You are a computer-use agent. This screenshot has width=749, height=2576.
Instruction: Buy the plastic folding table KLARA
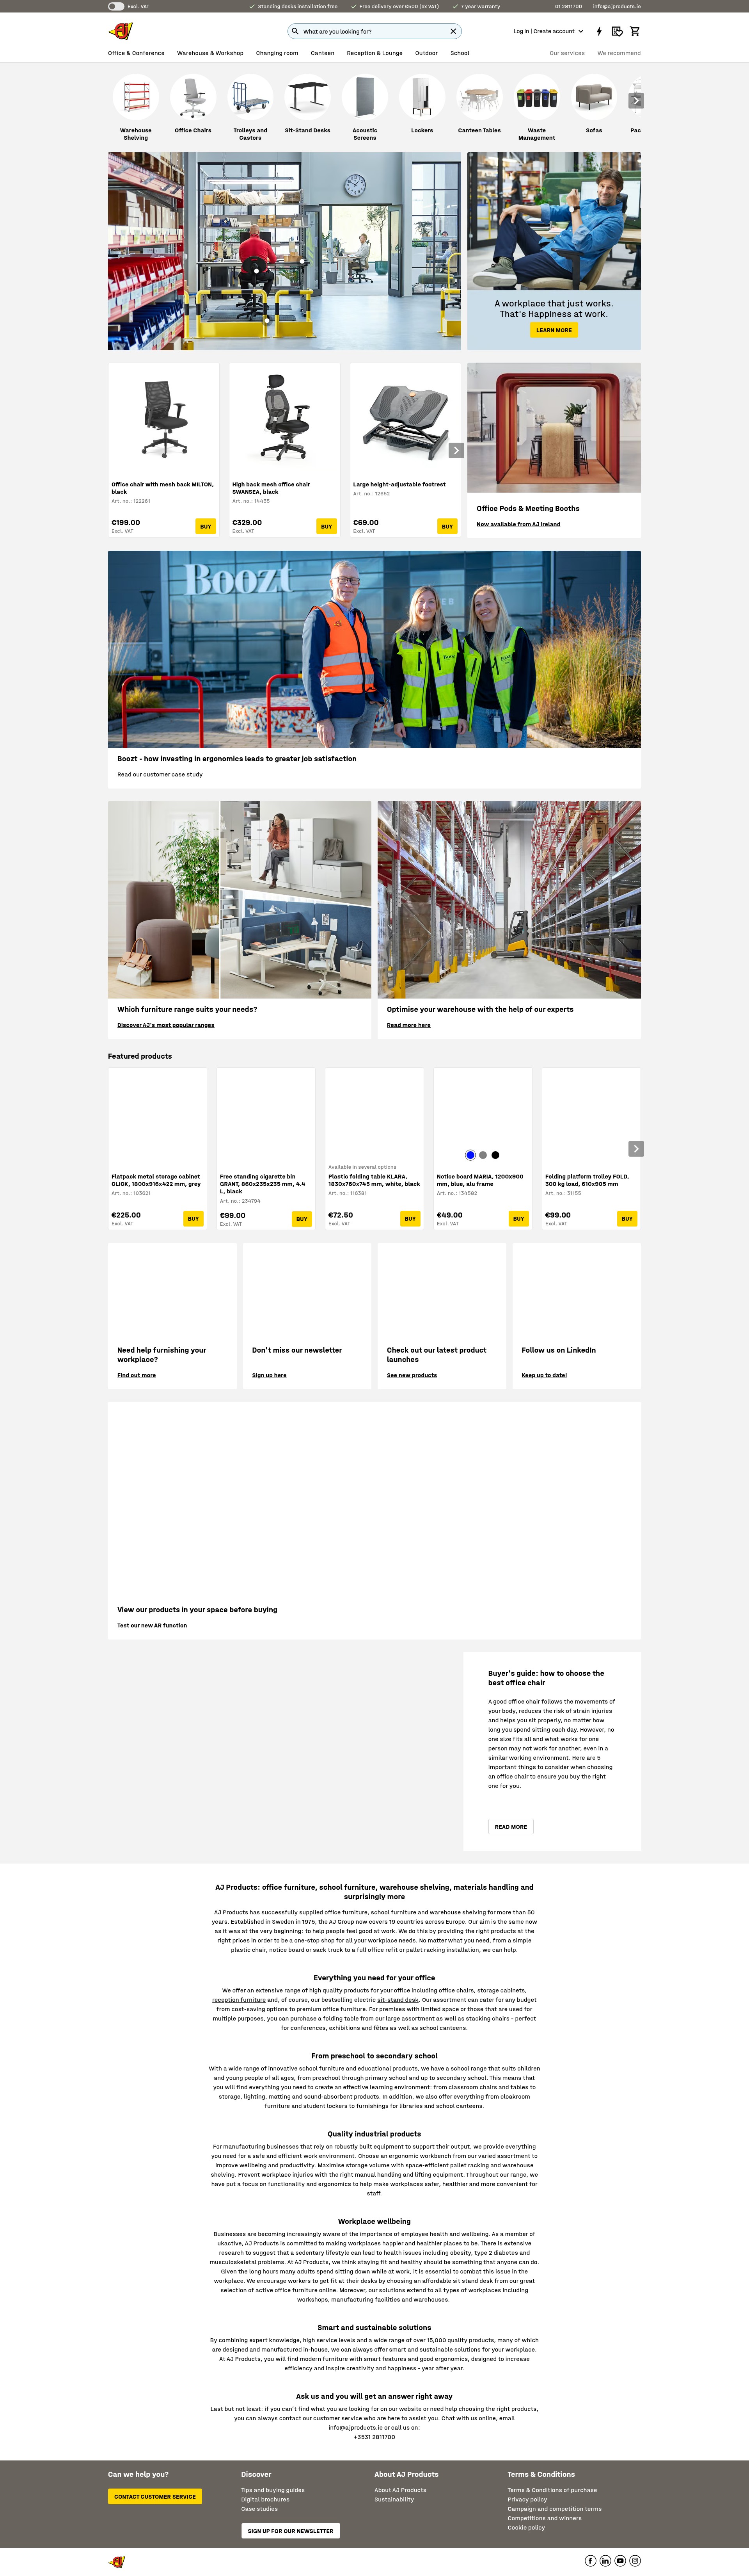pyautogui.click(x=410, y=1219)
